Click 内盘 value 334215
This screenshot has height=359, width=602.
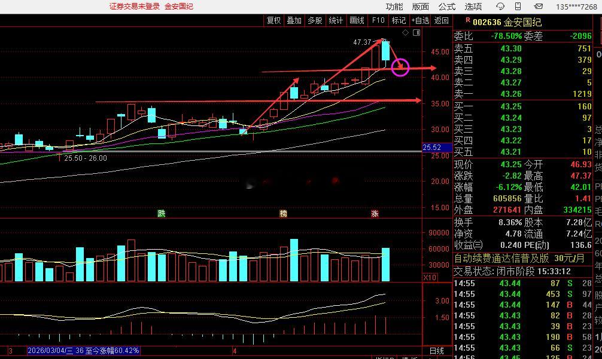(x=577, y=210)
